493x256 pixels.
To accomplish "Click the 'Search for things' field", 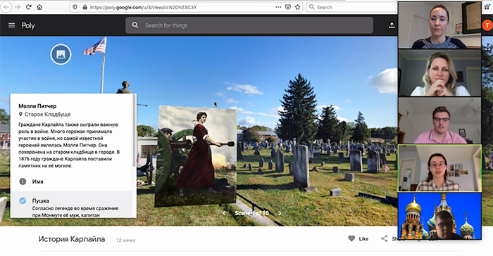I will coord(249,25).
